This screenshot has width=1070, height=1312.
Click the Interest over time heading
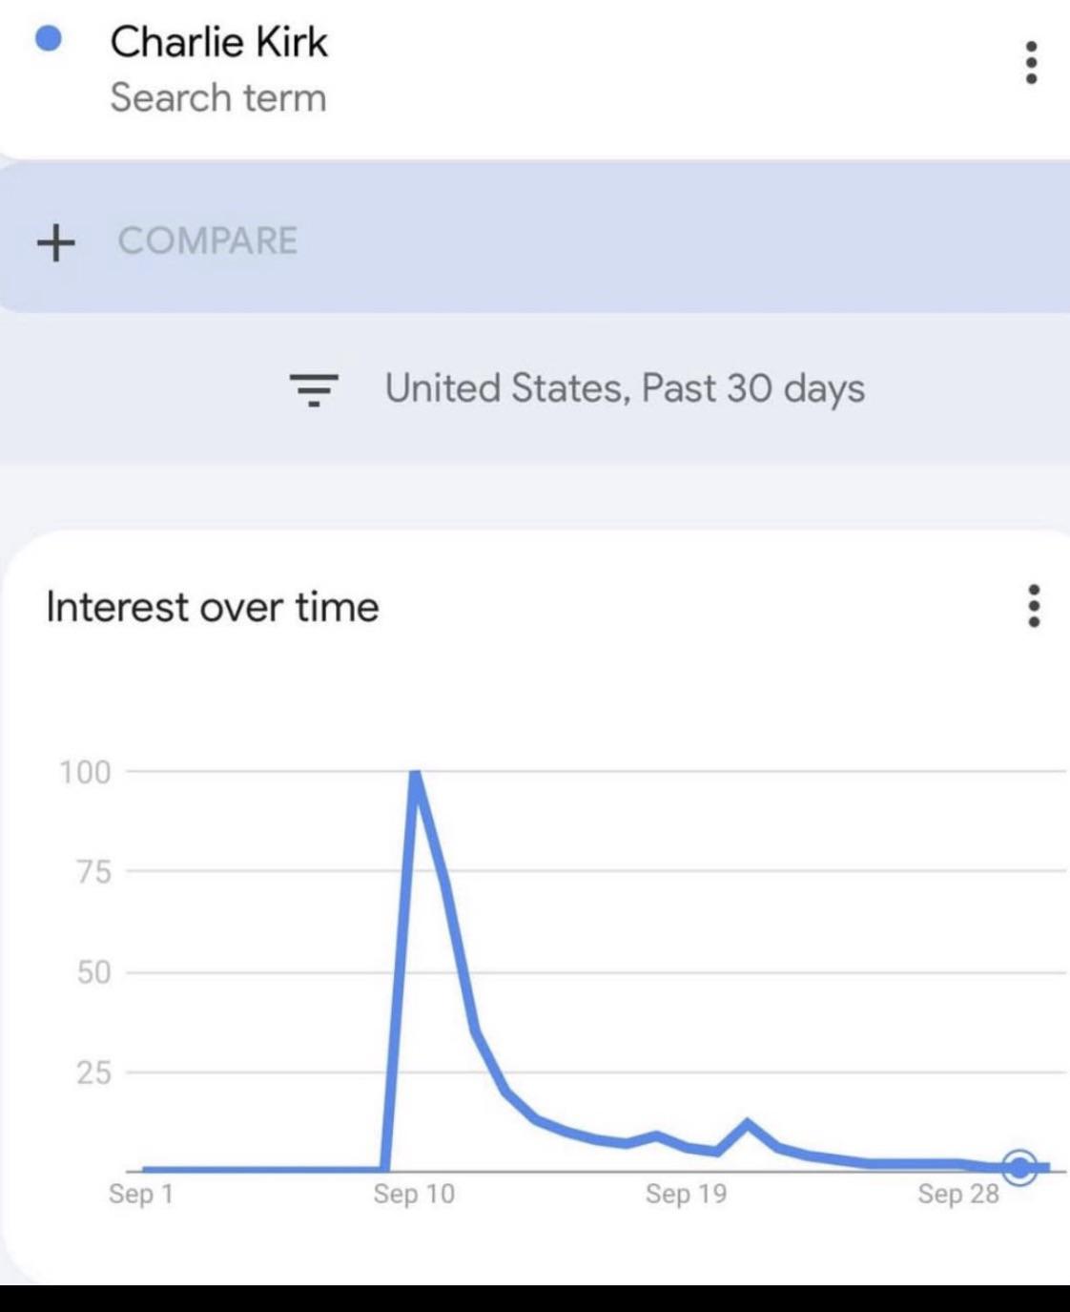(x=213, y=607)
